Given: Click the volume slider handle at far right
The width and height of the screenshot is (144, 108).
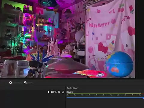Looking at the screenshot, I should point(143,98).
